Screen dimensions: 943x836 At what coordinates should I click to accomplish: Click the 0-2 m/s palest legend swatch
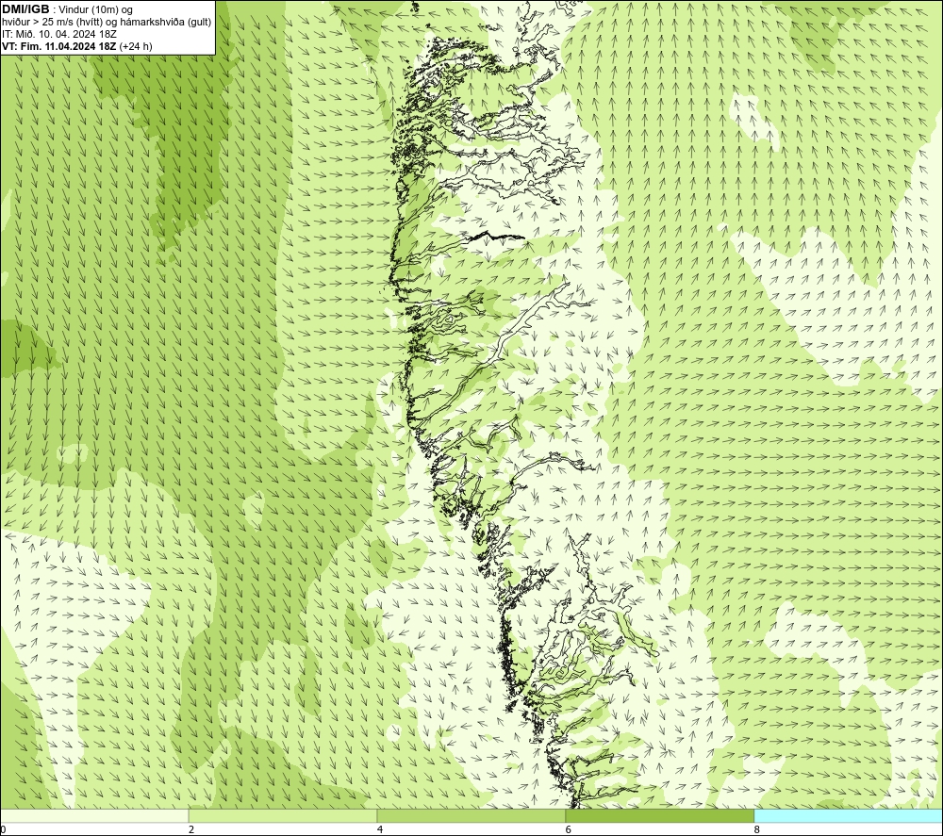pos(94,816)
